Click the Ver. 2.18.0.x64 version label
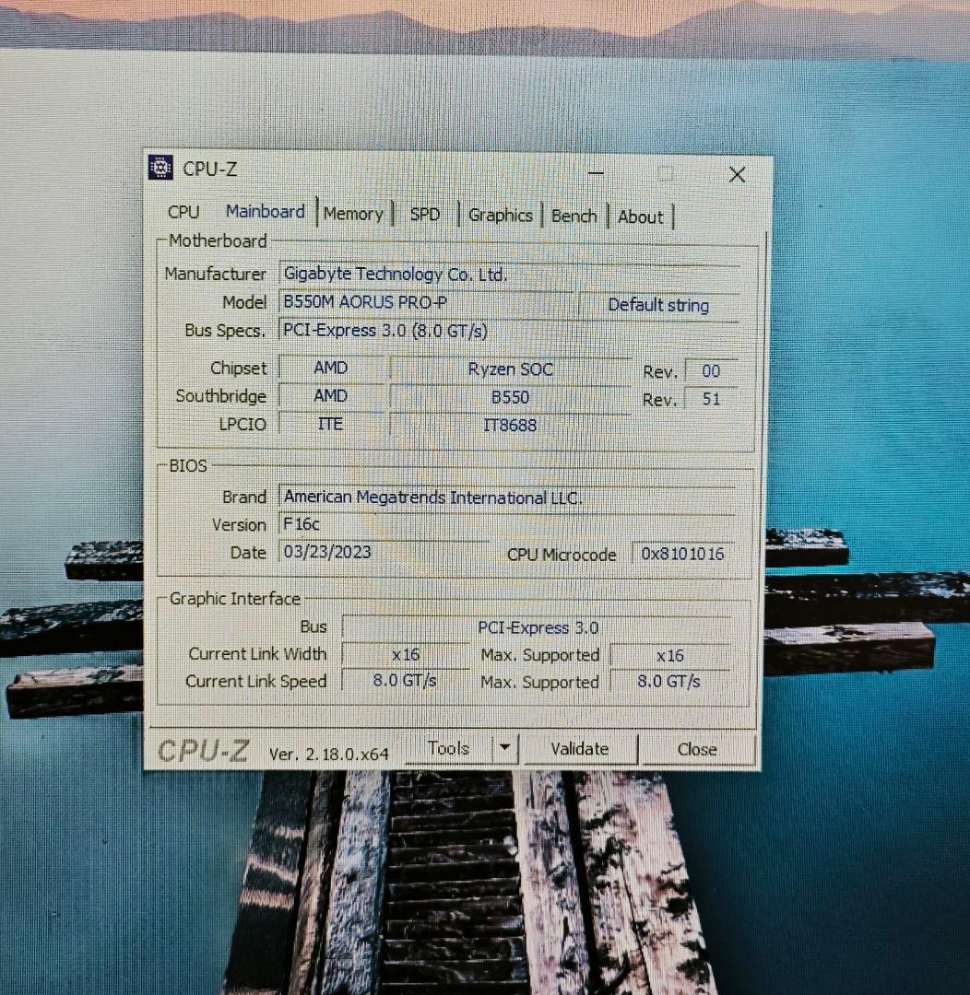 tap(329, 754)
